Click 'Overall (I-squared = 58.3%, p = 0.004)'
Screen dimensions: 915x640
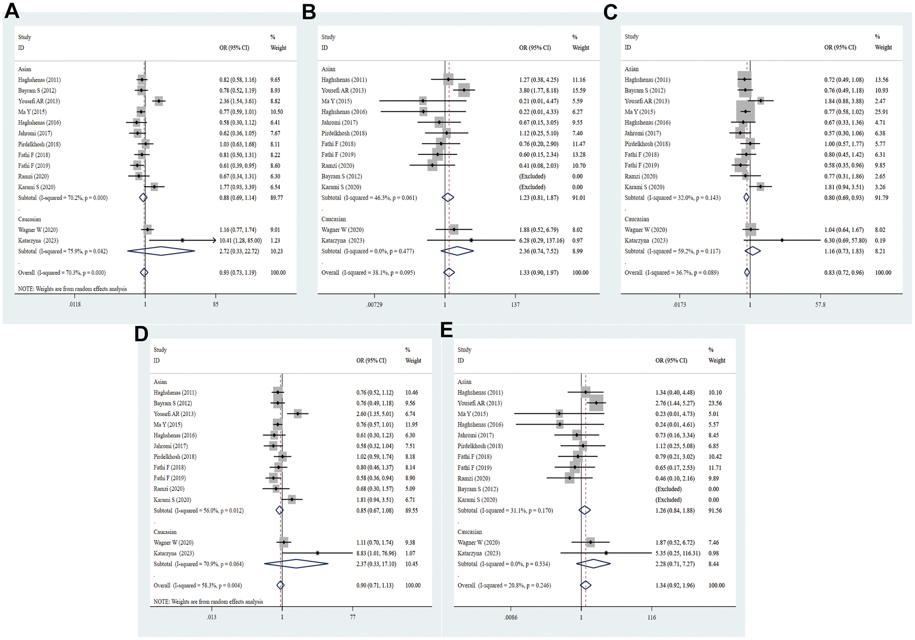point(198,586)
